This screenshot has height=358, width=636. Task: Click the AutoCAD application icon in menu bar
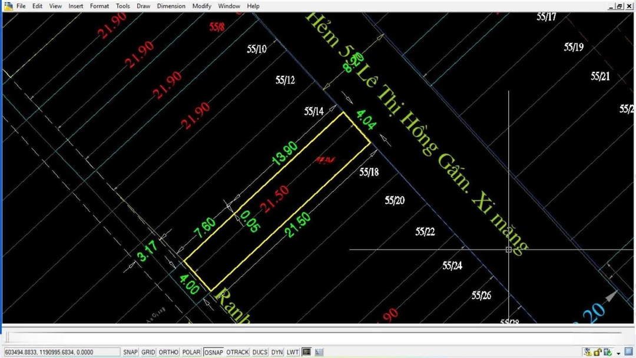(x=8, y=6)
